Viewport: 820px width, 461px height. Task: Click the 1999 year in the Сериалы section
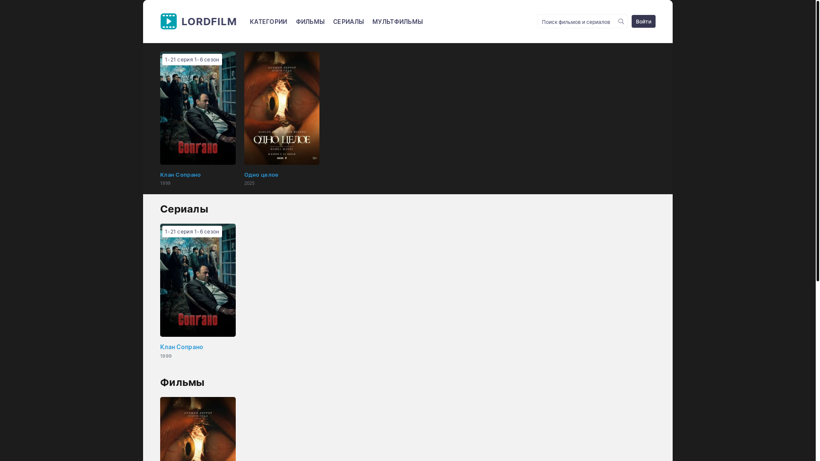[x=166, y=356]
